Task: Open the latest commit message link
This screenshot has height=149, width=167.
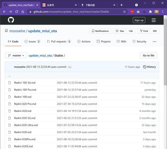Action: click(46, 67)
